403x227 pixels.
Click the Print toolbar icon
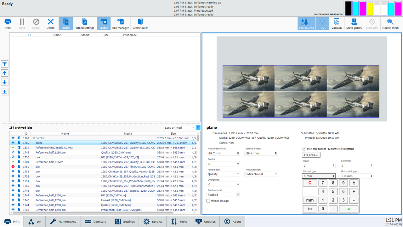[x=8, y=24]
